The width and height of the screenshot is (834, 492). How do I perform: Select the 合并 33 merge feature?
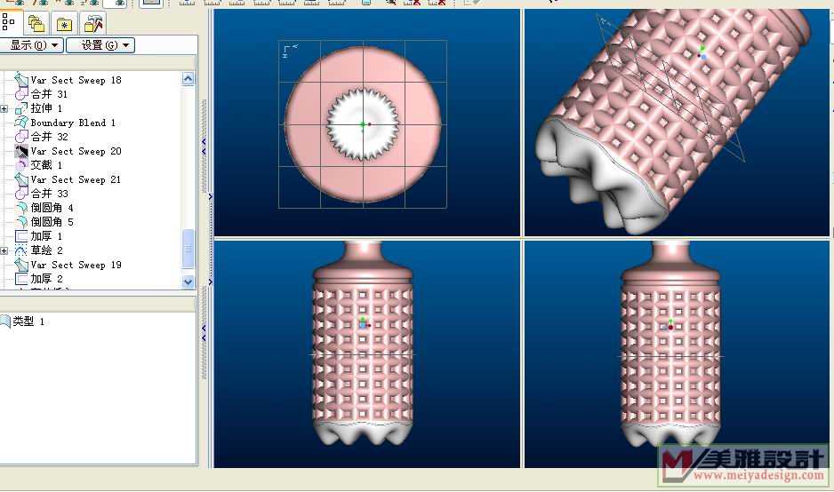click(49, 194)
